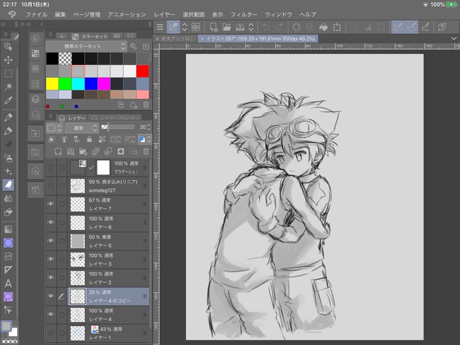
Task: Show the somoteg127 layer
Action: pyautogui.click(x=51, y=186)
